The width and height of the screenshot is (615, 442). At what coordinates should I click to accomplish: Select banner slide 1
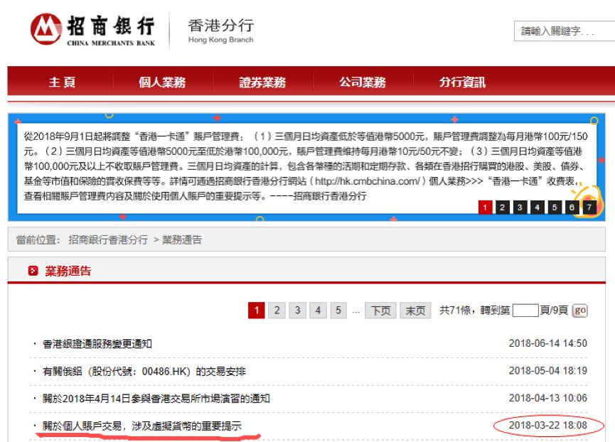click(x=485, y=207)
